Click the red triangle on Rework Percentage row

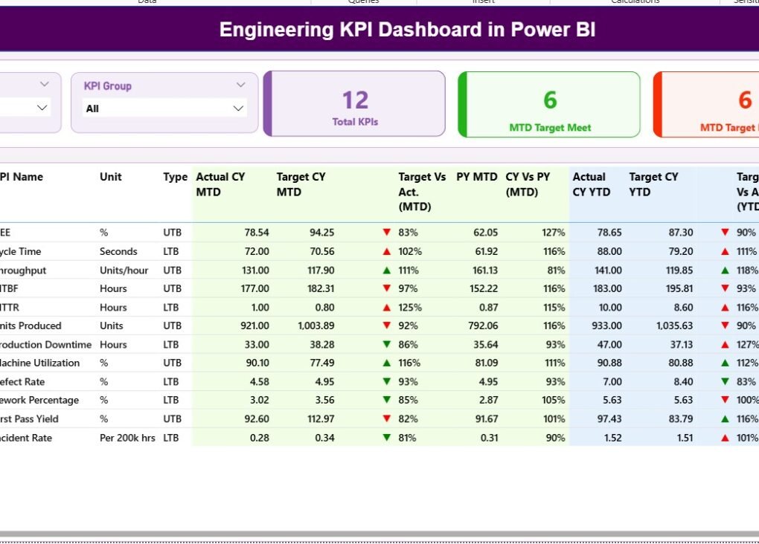pyautogui.click(x=386, y=400)
